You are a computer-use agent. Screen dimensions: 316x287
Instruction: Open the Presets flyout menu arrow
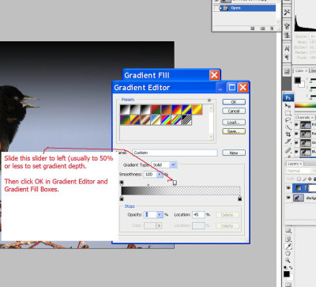209,100
